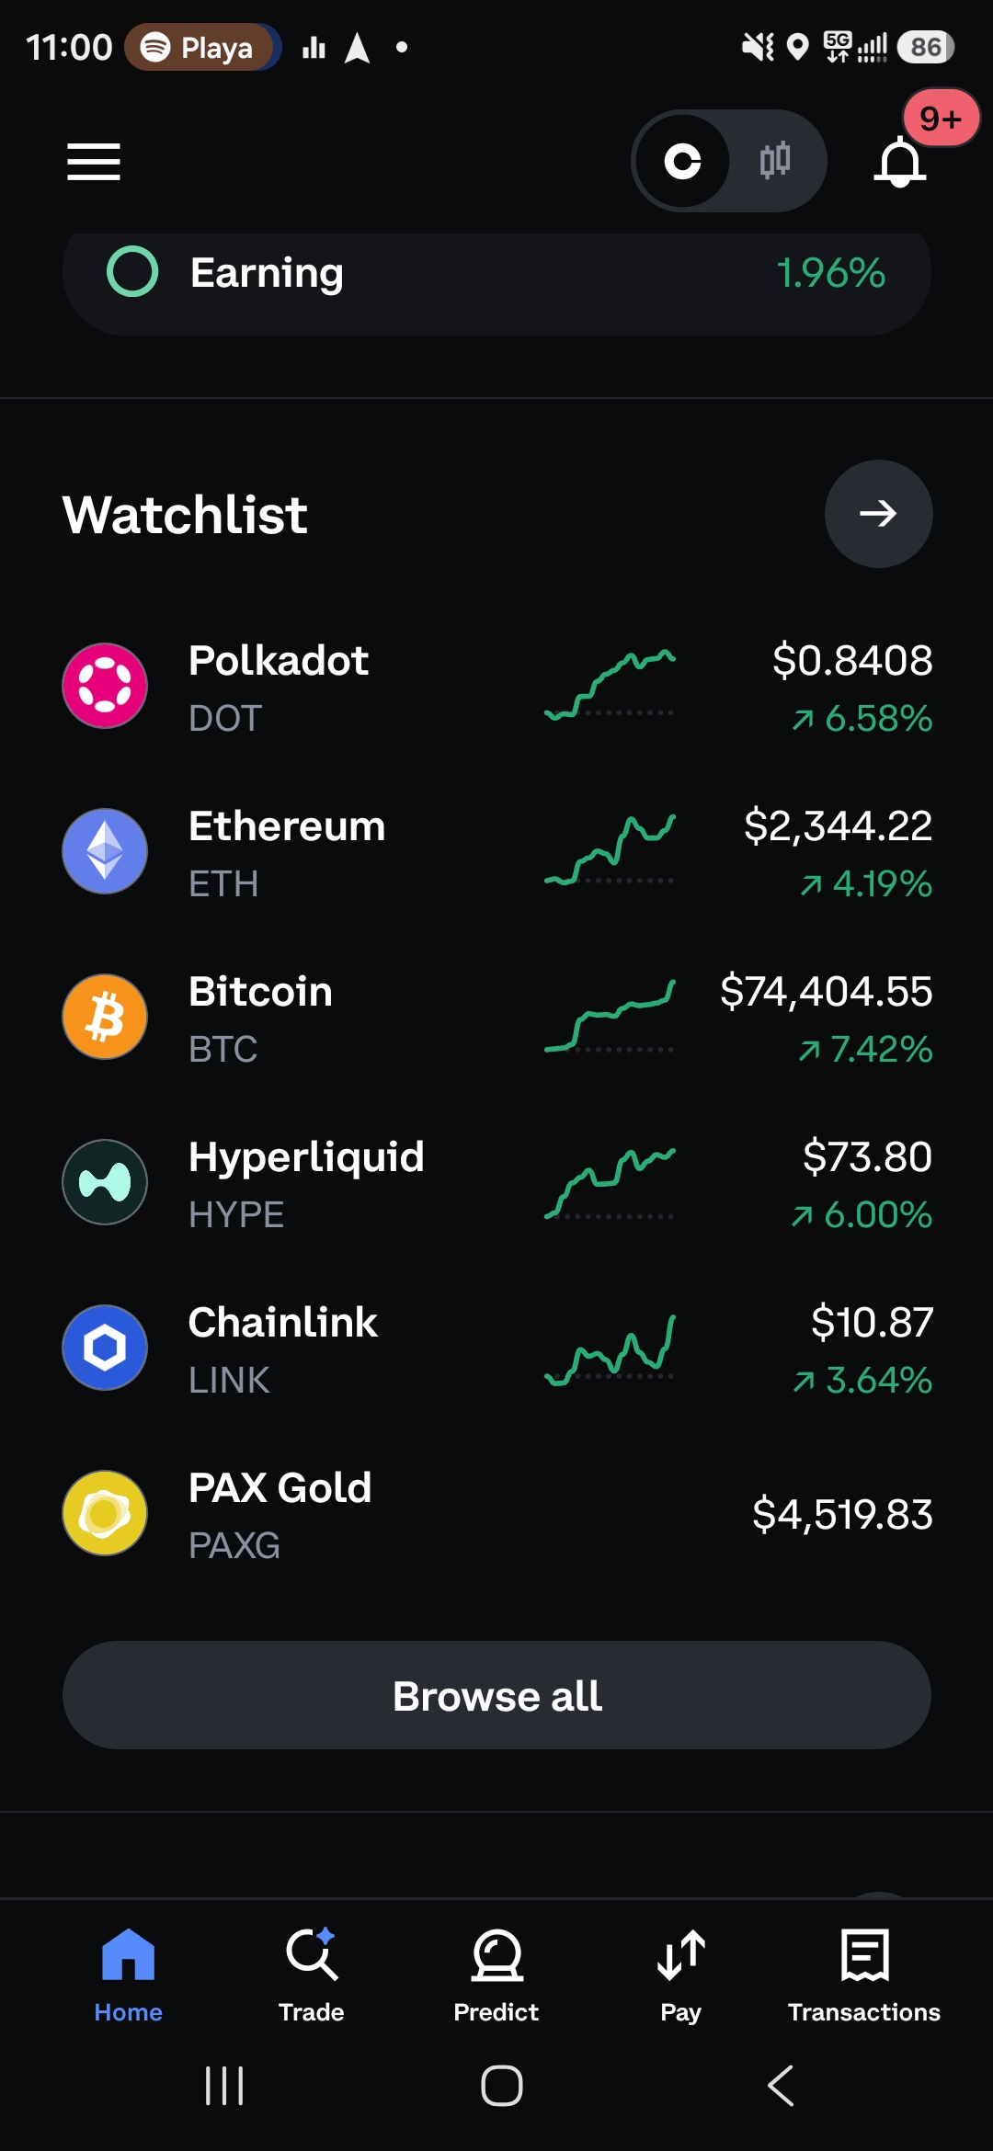Expand the Watchlist with arrow button
Image resolution: width=993 pixels, height=2151 pixels.
pyautogui.click(x=878, y=514)
